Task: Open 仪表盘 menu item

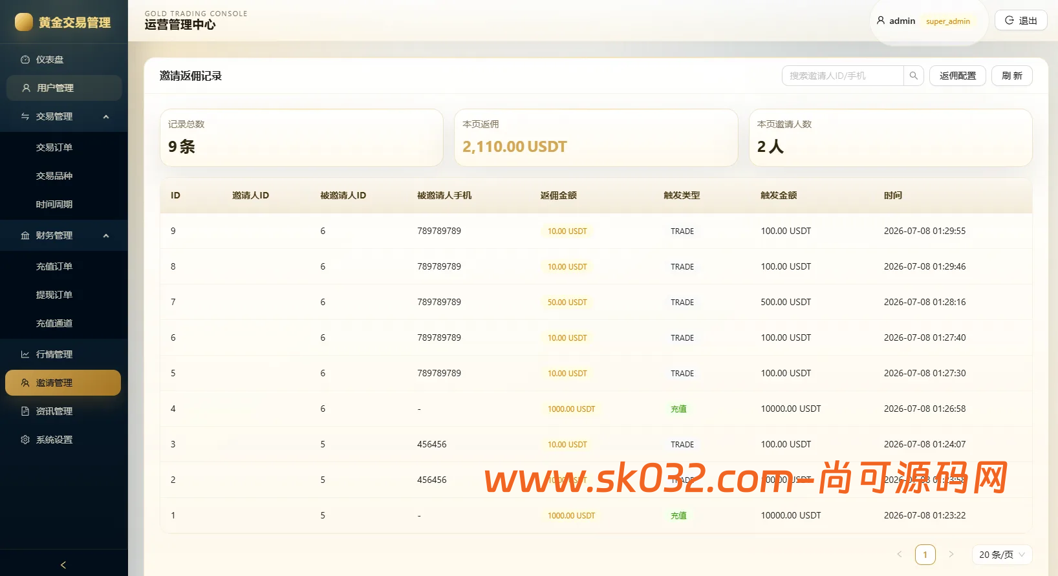Action: tap(64, 59)
